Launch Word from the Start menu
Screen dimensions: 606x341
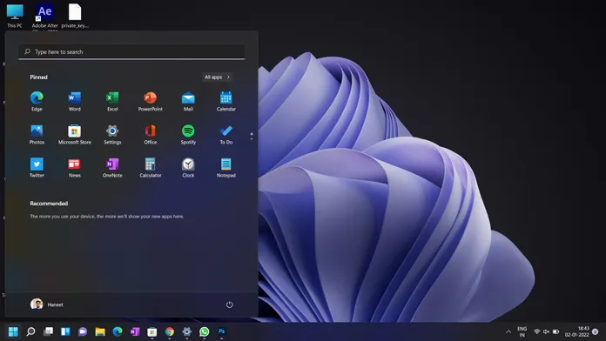coord(75,101)
